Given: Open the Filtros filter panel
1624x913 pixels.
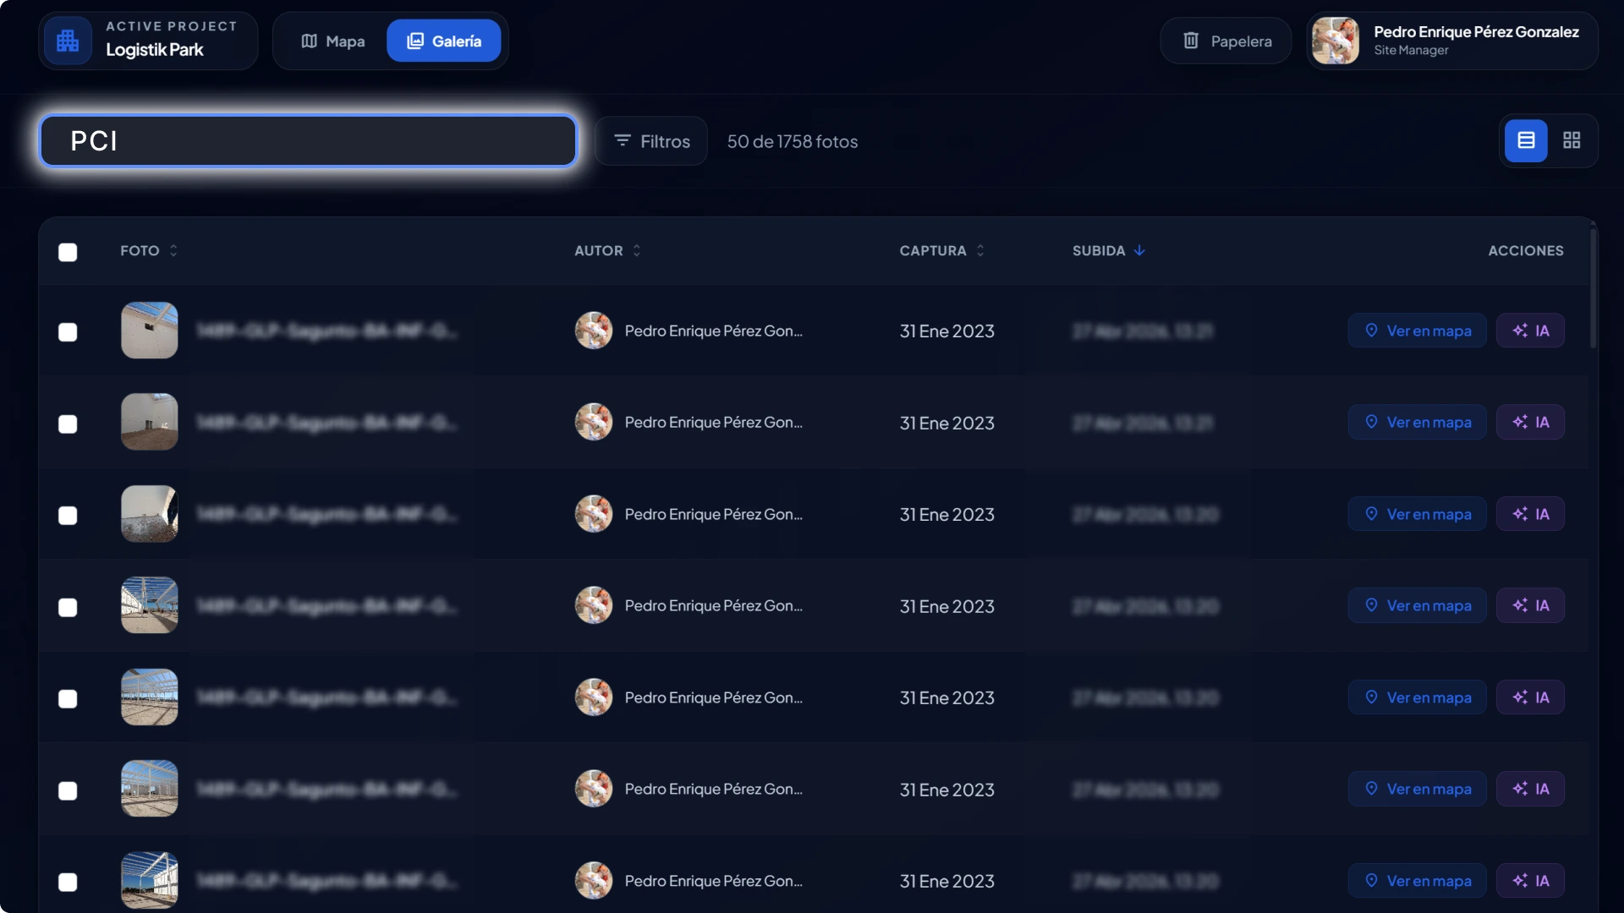Looking at the screenshot, I should point(651,141).
